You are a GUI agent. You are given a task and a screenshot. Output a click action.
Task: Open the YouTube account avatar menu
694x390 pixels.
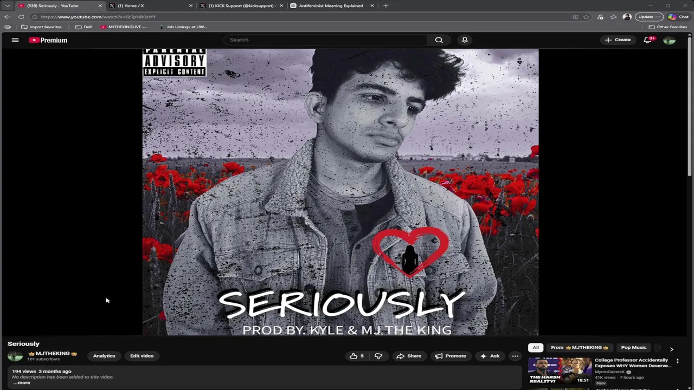click(x=670, y=40)
